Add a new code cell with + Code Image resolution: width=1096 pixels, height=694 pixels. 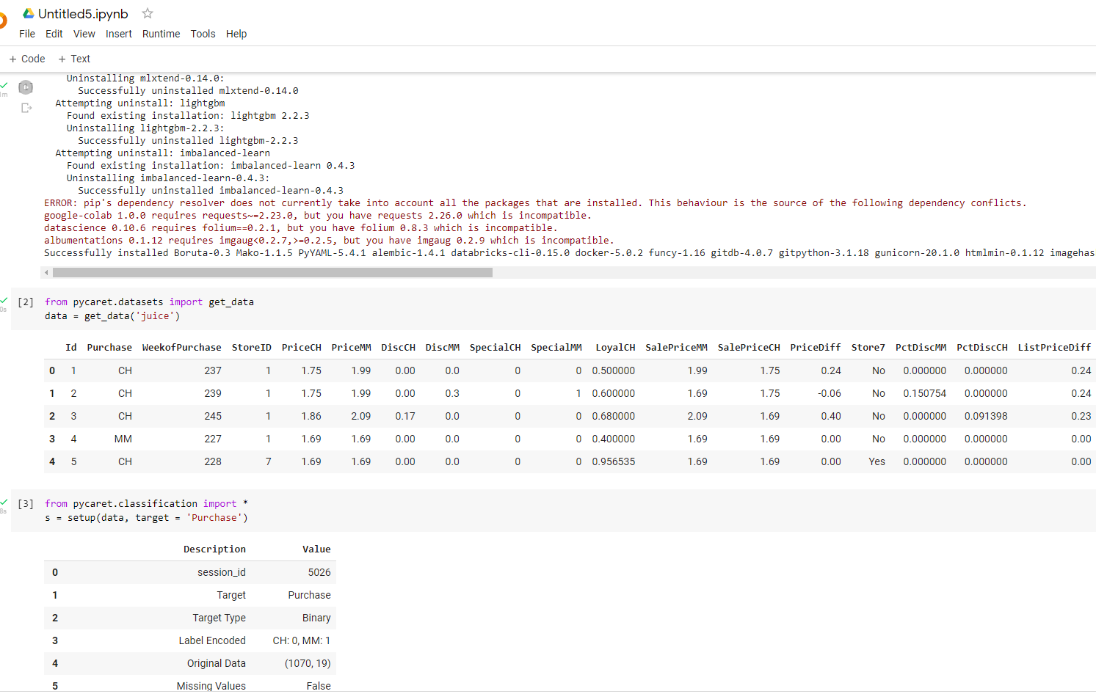26,59
